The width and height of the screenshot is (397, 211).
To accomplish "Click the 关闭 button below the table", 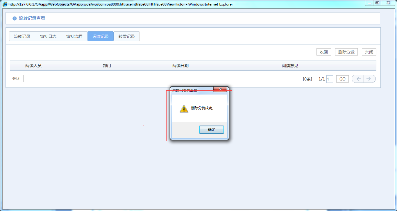I will 16,78.
